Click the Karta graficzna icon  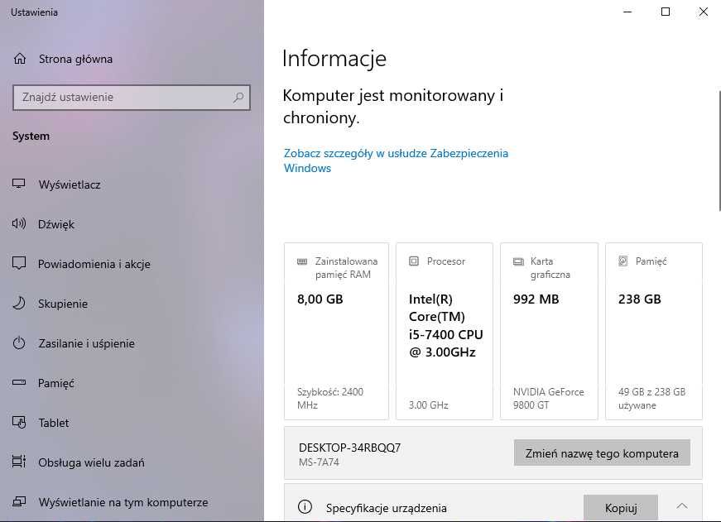point(518,261)
